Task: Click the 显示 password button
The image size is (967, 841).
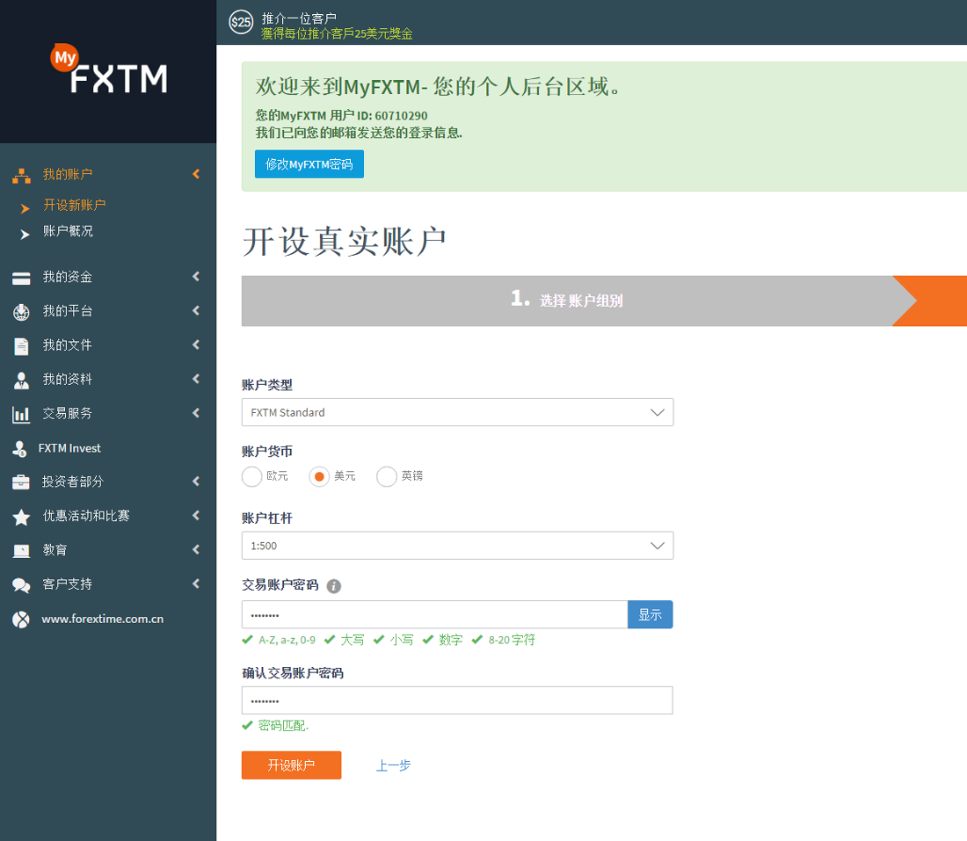Action: pyautogui.click(x=650, y=615)
